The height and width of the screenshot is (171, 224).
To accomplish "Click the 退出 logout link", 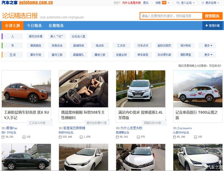I will coord(146,3).
